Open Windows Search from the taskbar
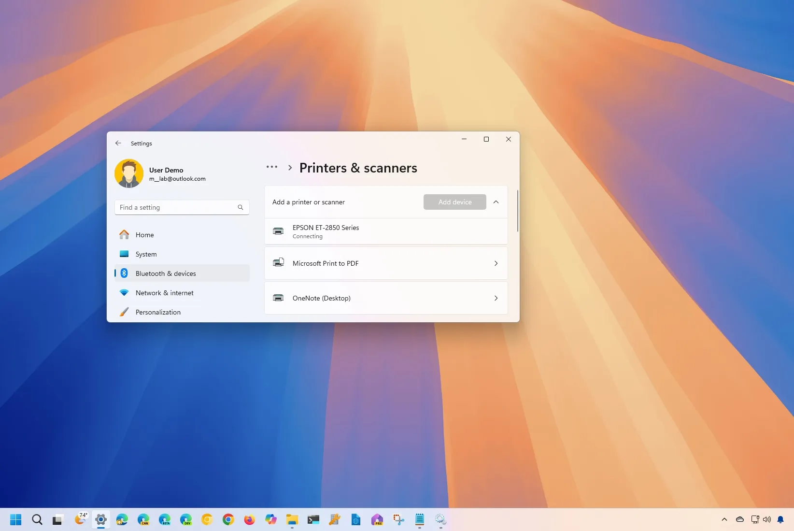Screen dimensions: 794x531 (x=37, y=519)
